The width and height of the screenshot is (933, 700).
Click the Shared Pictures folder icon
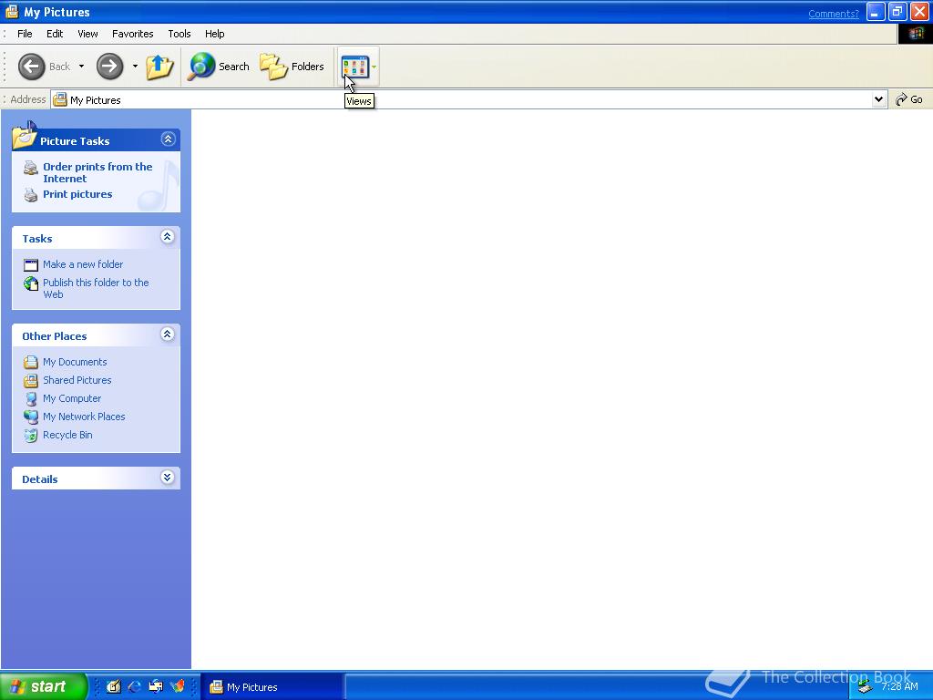(31, 380)
